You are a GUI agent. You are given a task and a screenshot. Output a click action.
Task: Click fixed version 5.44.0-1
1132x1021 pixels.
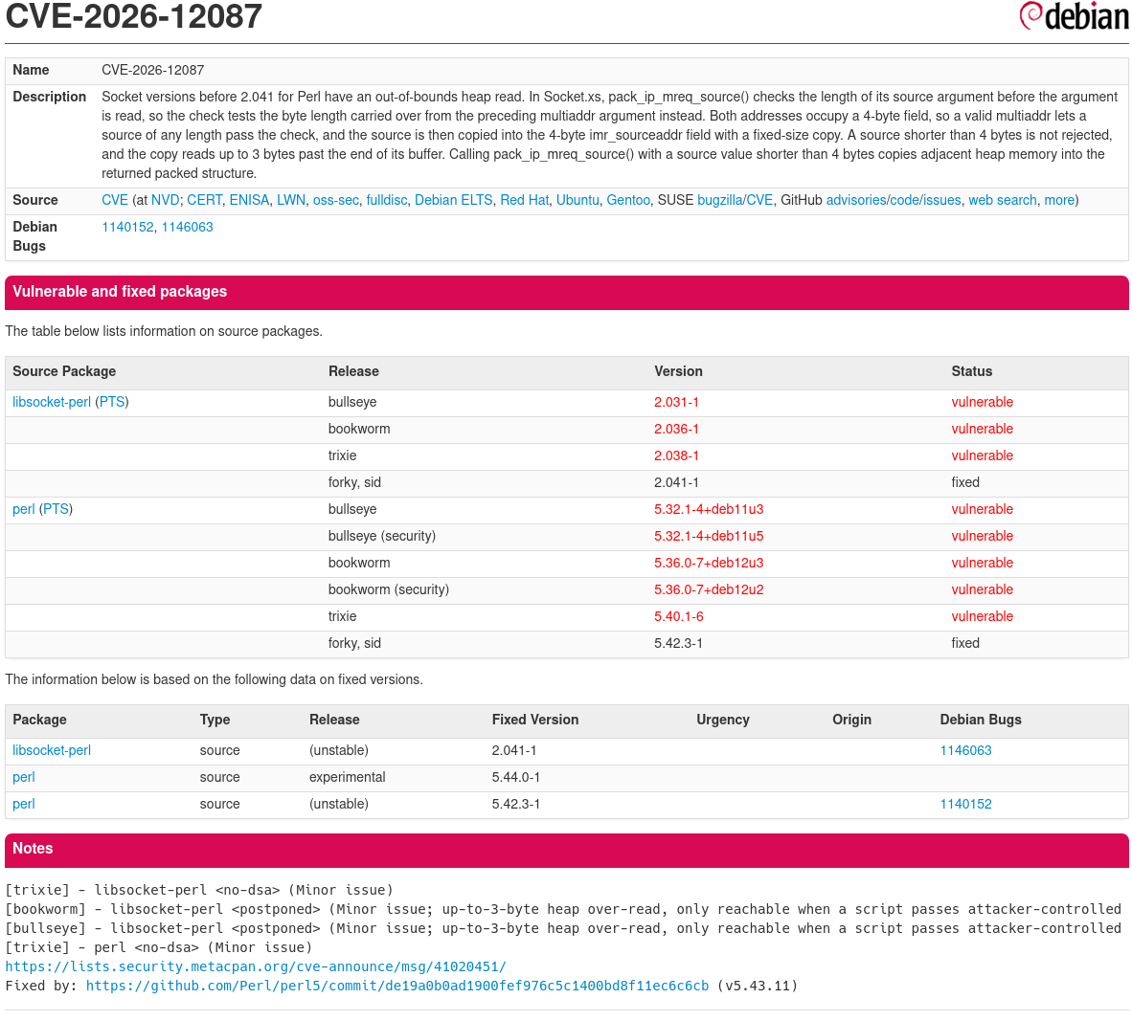pyautogui.click(x=515, y=777)
